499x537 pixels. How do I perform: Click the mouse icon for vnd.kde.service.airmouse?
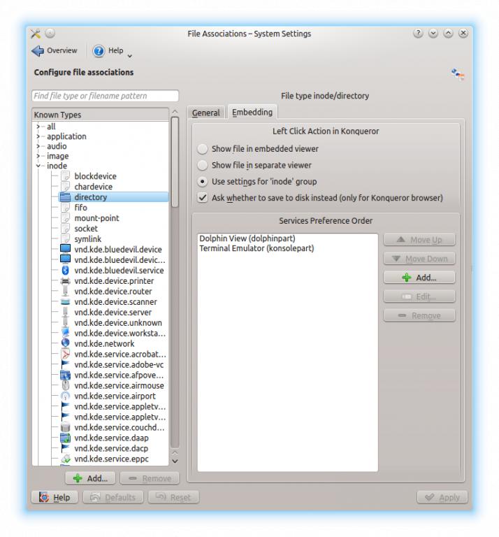(65, 385)
